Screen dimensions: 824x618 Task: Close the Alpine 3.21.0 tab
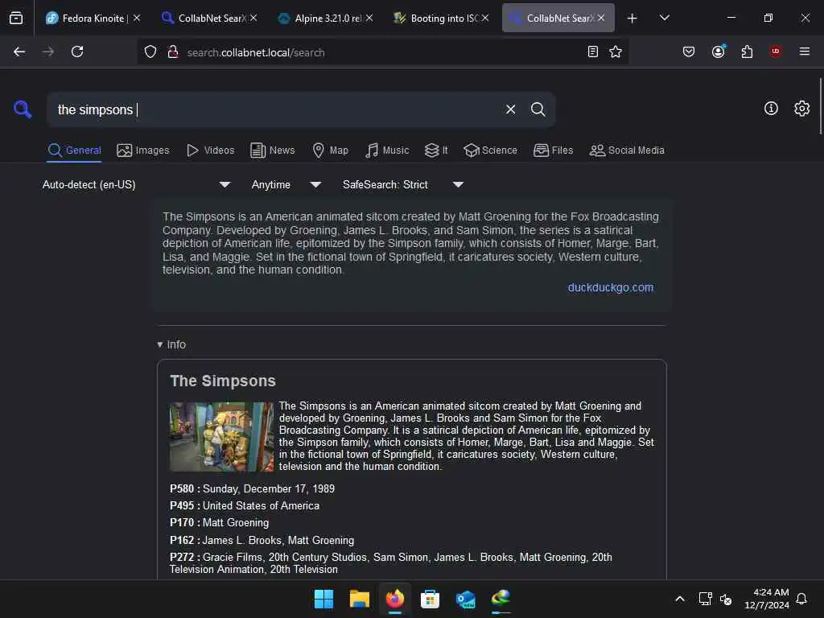pos(369,18)
